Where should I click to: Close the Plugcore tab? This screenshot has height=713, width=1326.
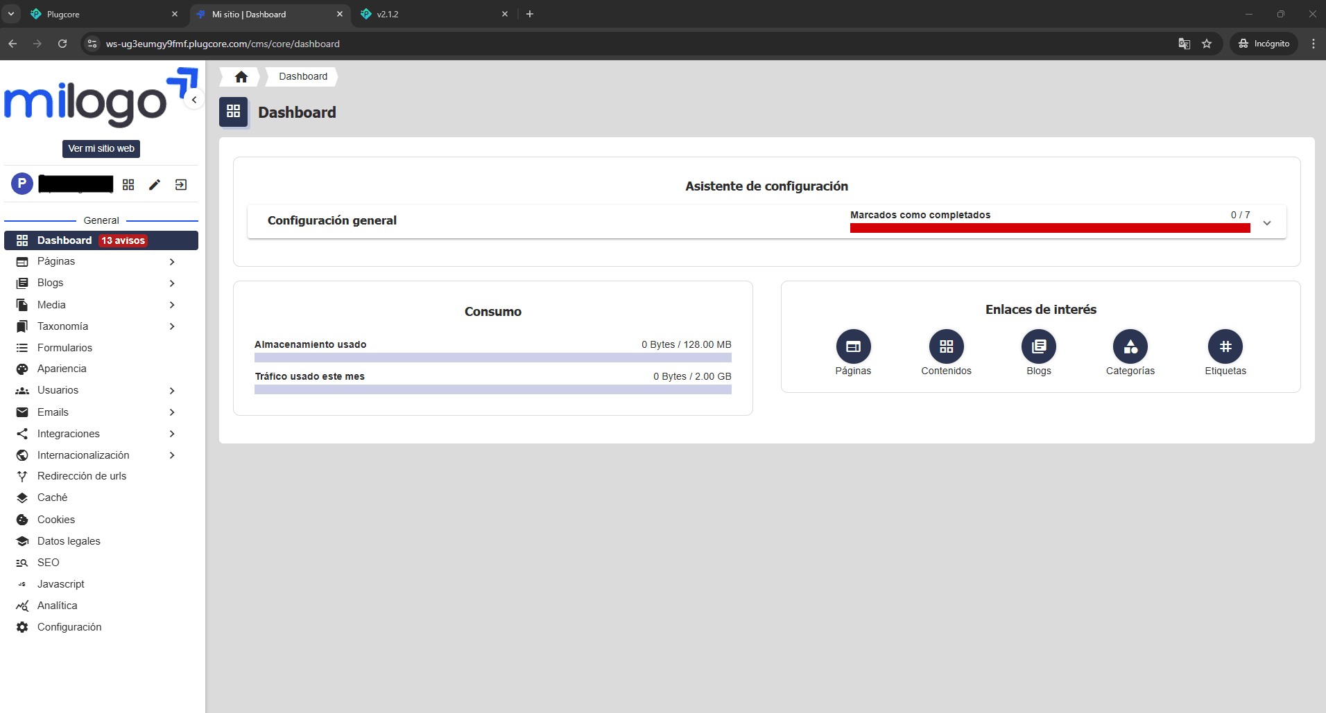(x=175, y=14)
